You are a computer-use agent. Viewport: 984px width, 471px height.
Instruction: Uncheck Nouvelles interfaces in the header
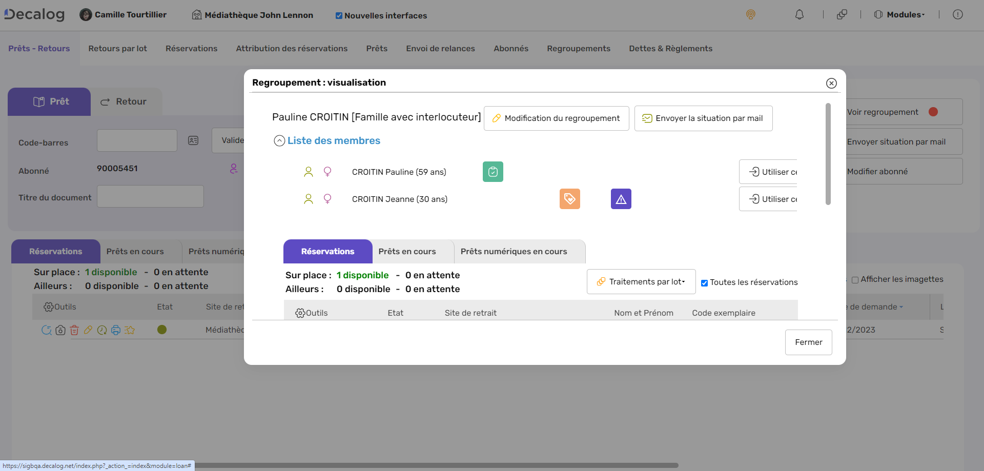coord(339,15)
